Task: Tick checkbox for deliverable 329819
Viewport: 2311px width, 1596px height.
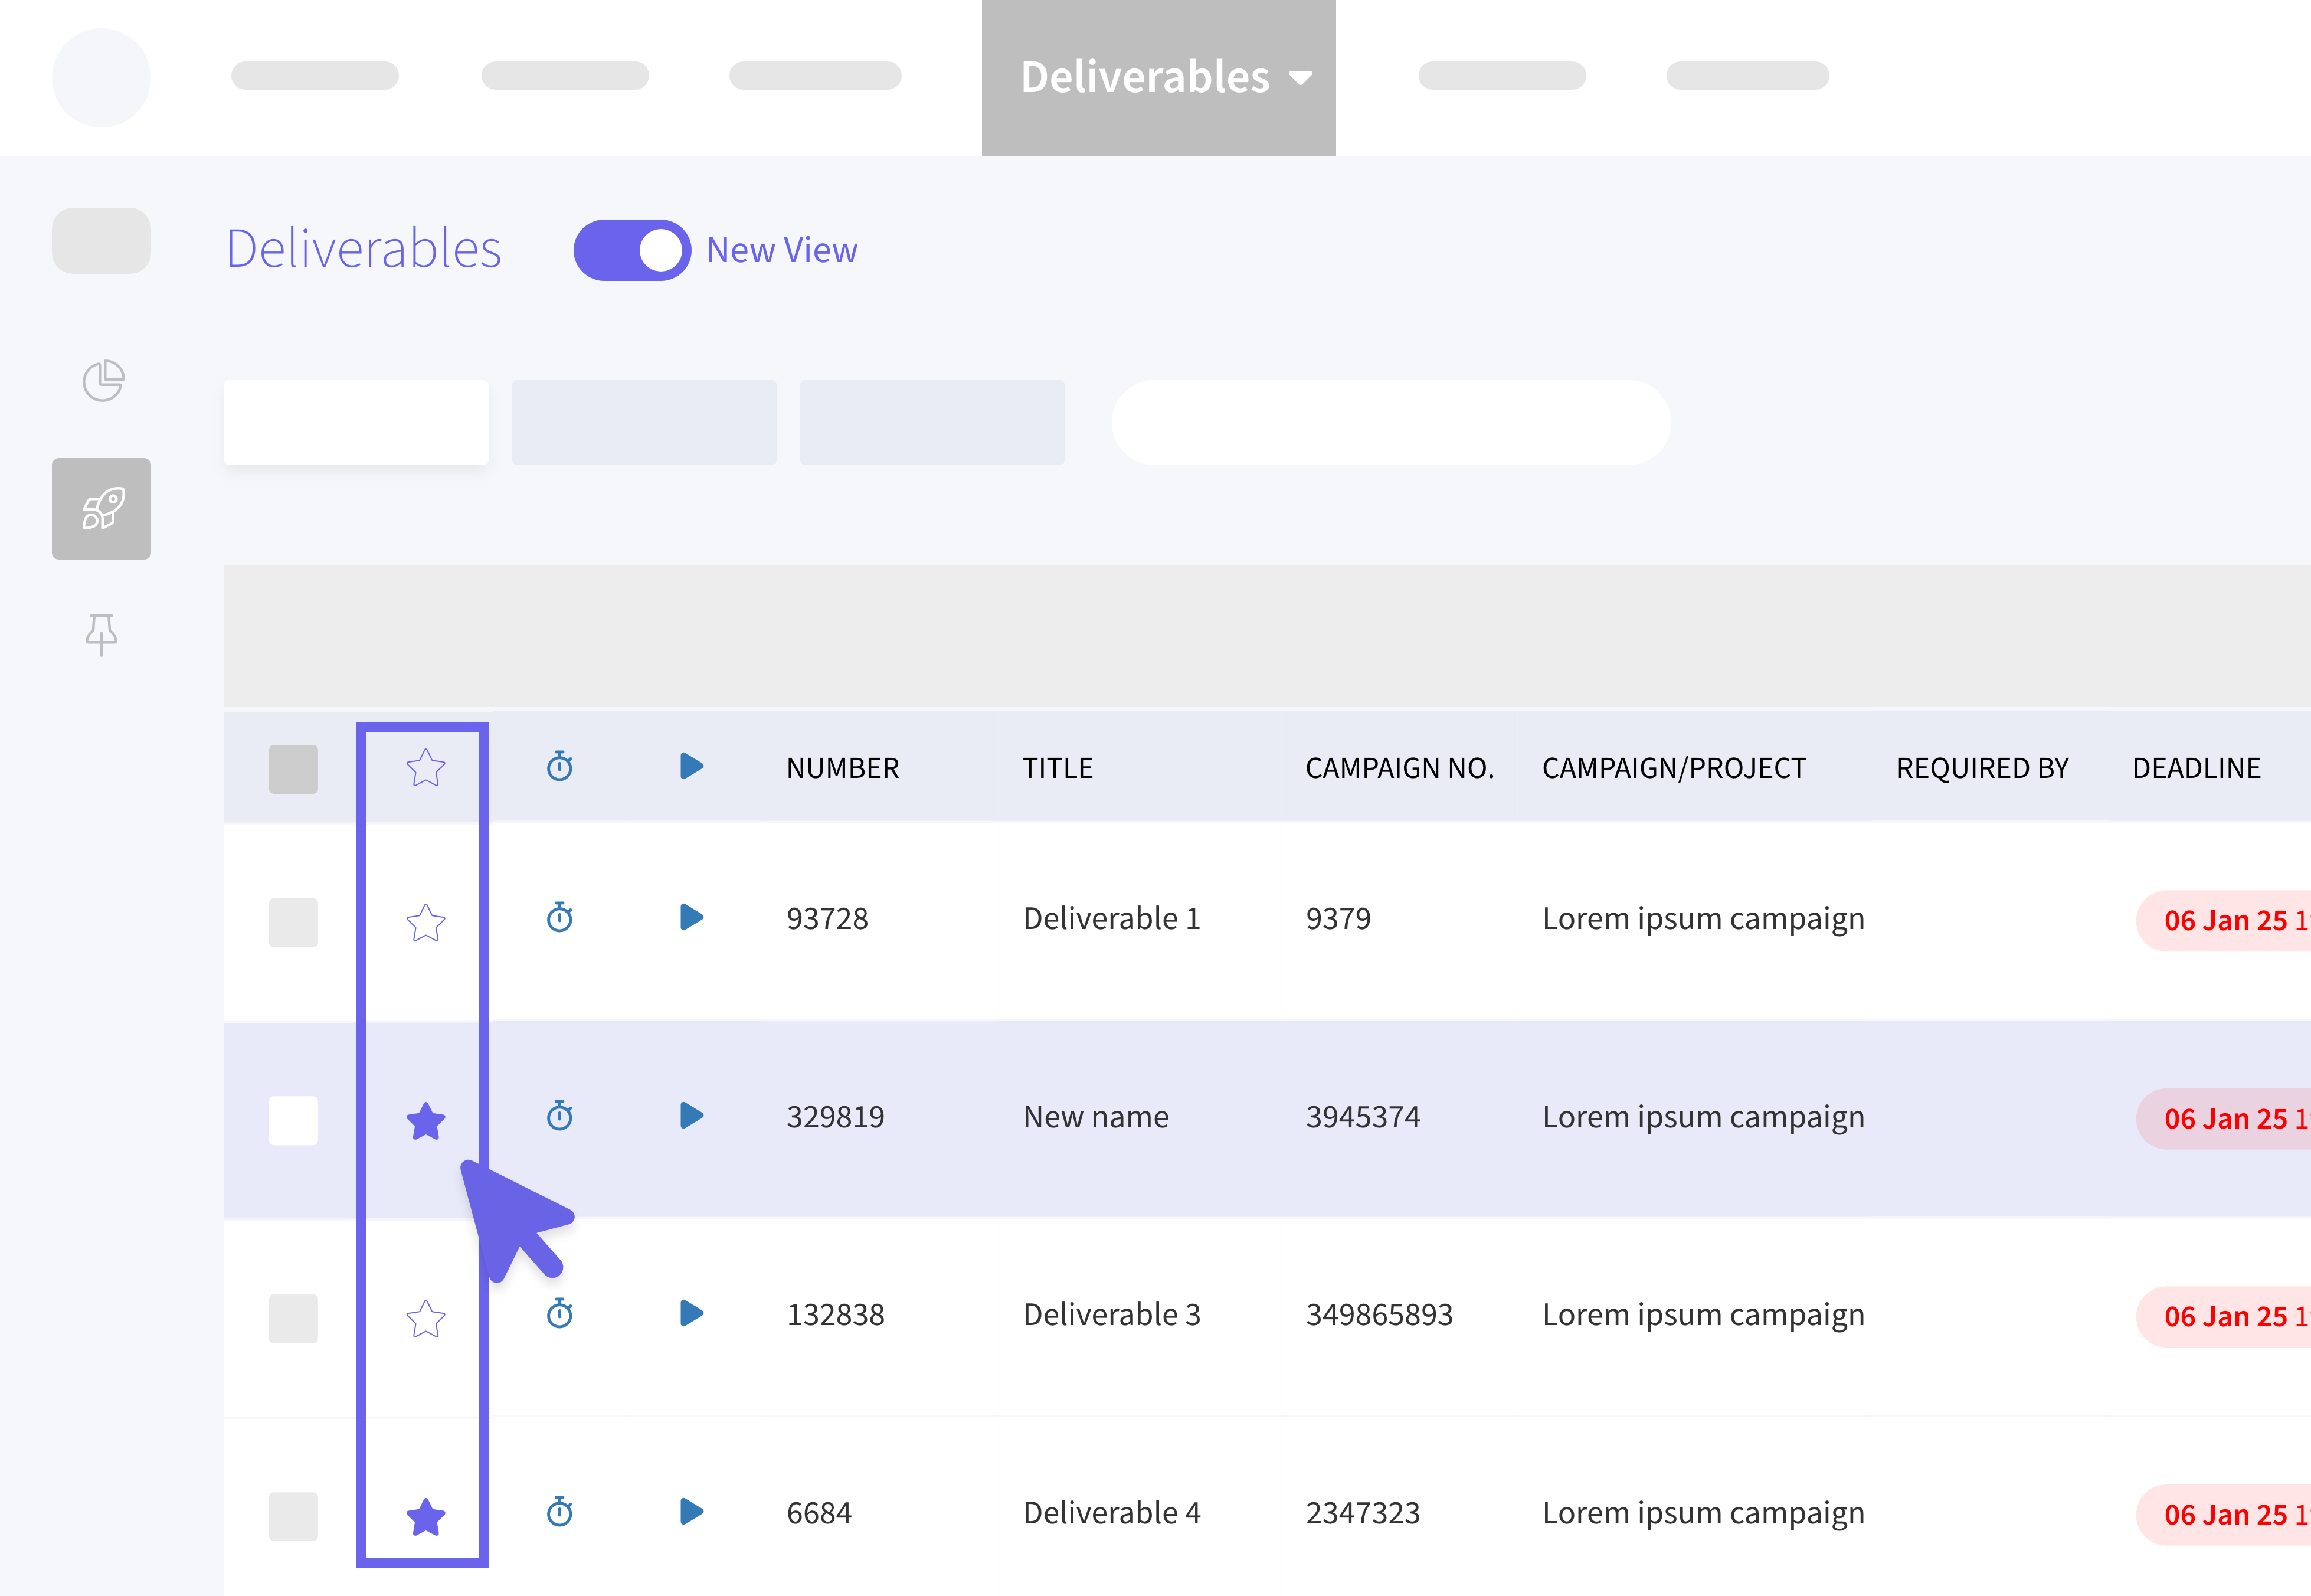Action: (x=293, y=1120)
